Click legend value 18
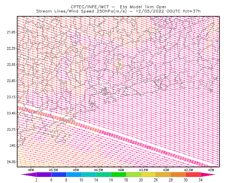 (126, 180)
